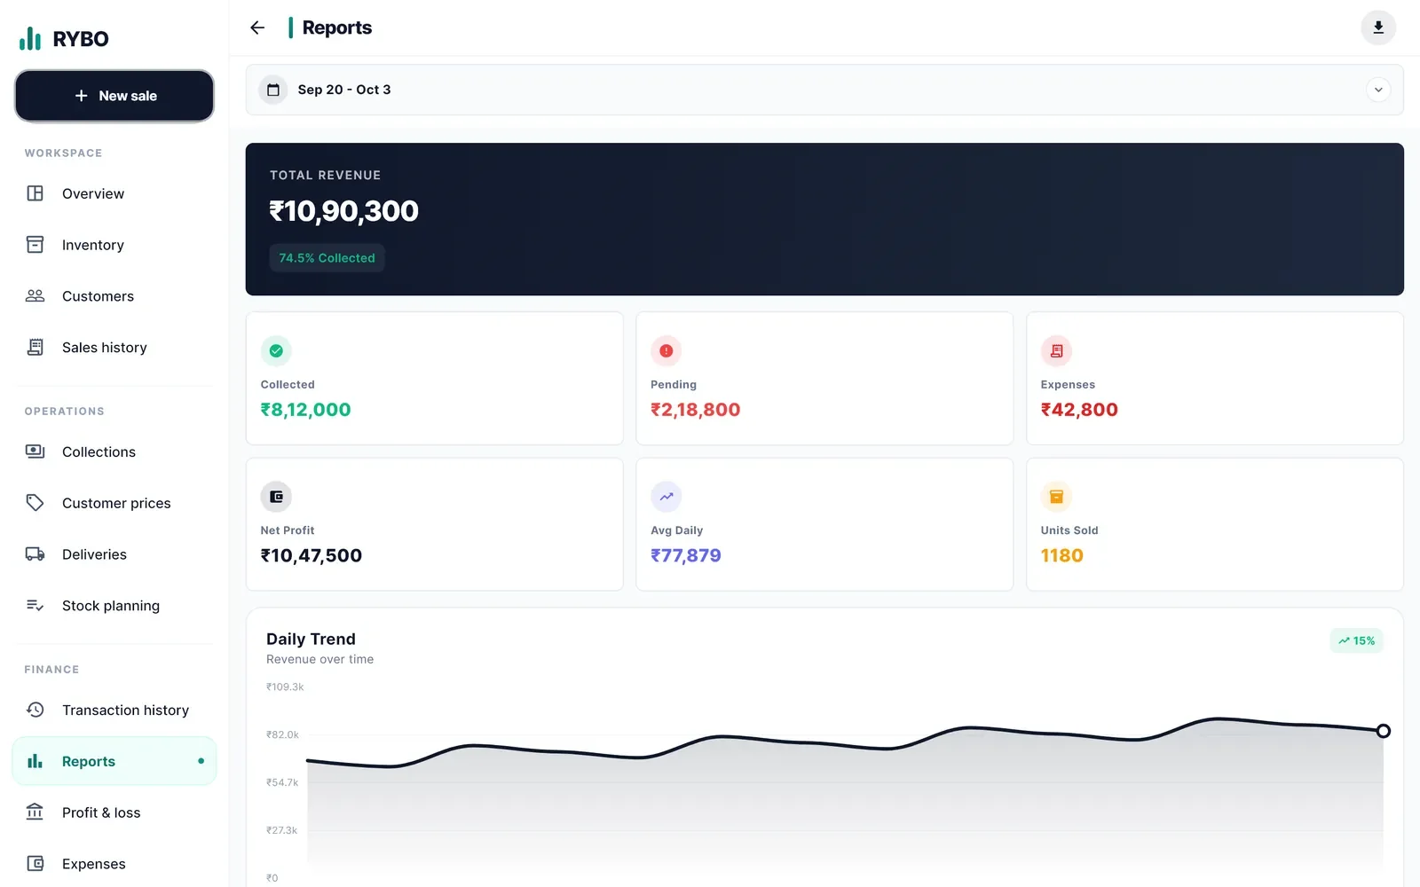Select the Reports sidebar item
This screenshot has height=887, width=1420.
click(114, 761)
